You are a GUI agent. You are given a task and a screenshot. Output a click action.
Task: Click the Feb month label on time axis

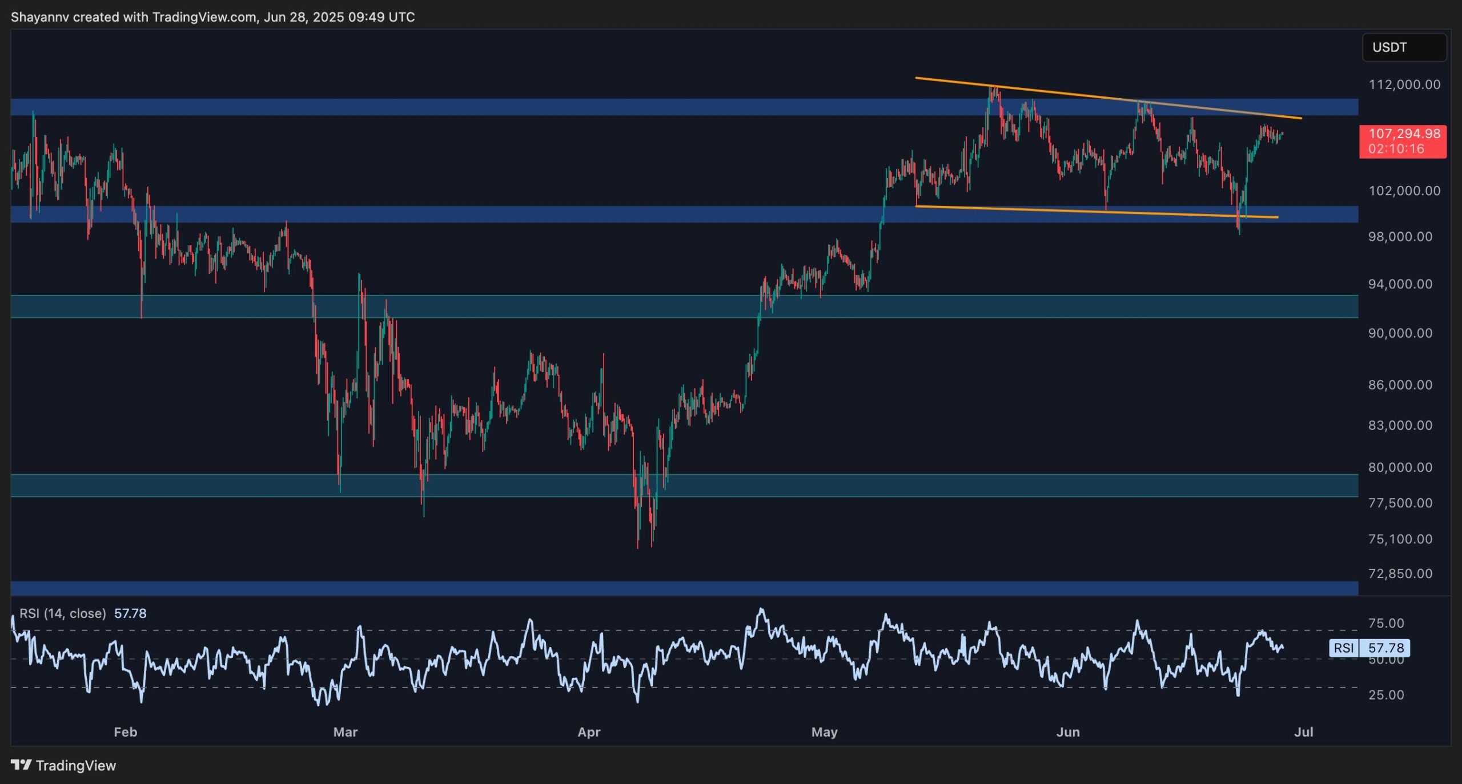(125, 732)
